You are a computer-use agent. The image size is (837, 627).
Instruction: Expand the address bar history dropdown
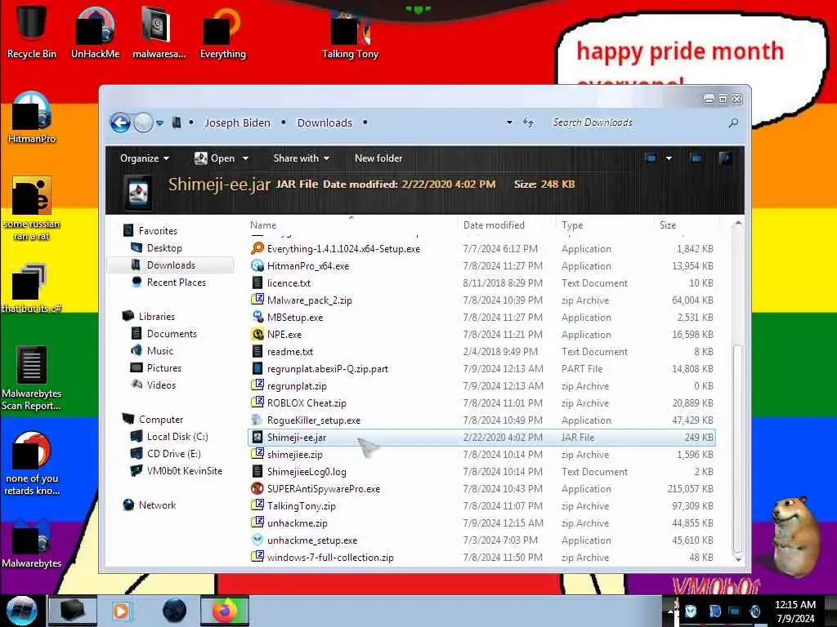[x=509, y=122]
